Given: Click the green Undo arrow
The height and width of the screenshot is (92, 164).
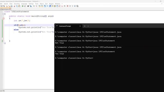Looking at the screenshot, I should [x=23, y=6].
